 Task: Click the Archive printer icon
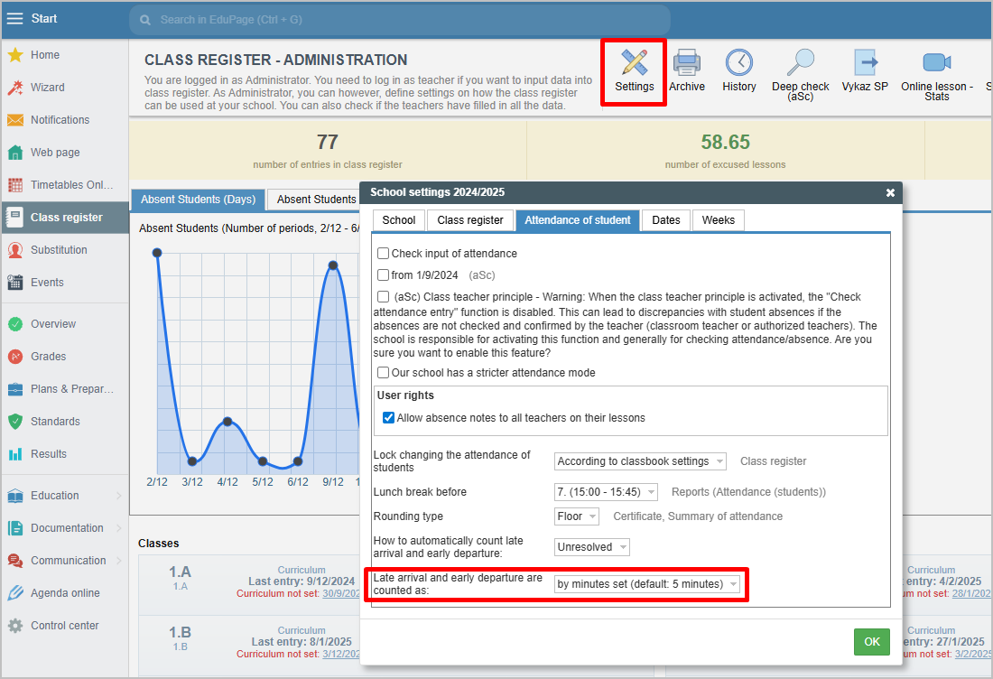tap(687, 63)
